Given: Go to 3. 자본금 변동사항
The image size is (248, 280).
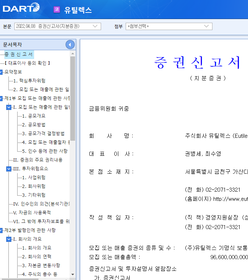Looking at the screenshot, I should 41,265.
